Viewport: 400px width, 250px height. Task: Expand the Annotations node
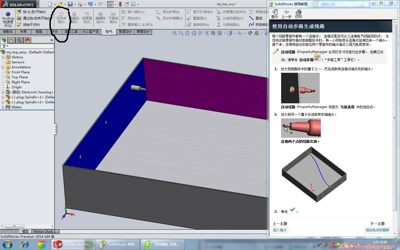(3, 67)
